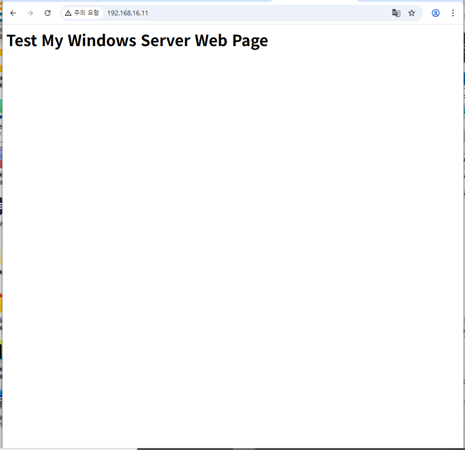Image resolution: width=465 pixels, height=450 pixels.
Task: Bookmark this page with the star
Action: (x=412, y=13)
